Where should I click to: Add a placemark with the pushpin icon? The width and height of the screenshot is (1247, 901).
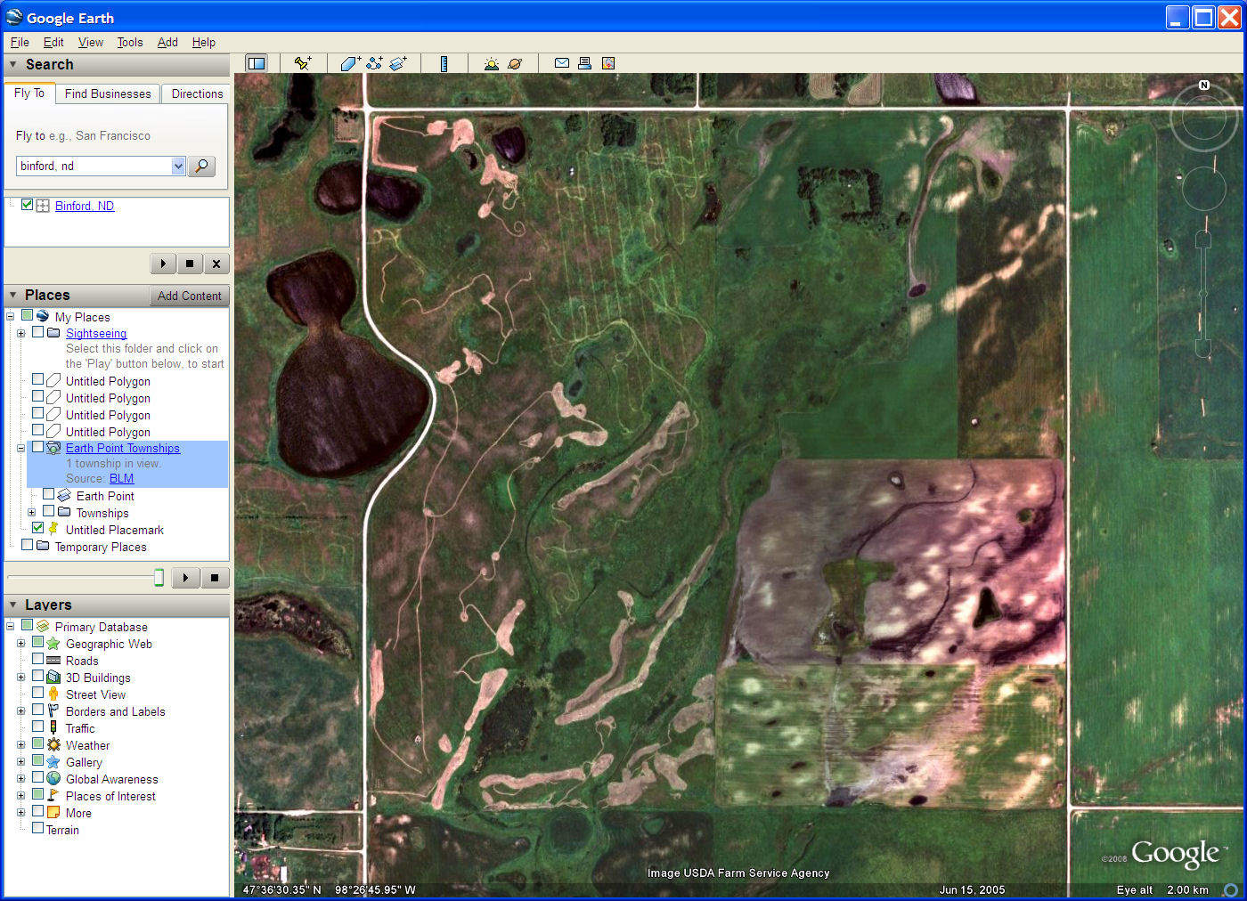(303, 63)
